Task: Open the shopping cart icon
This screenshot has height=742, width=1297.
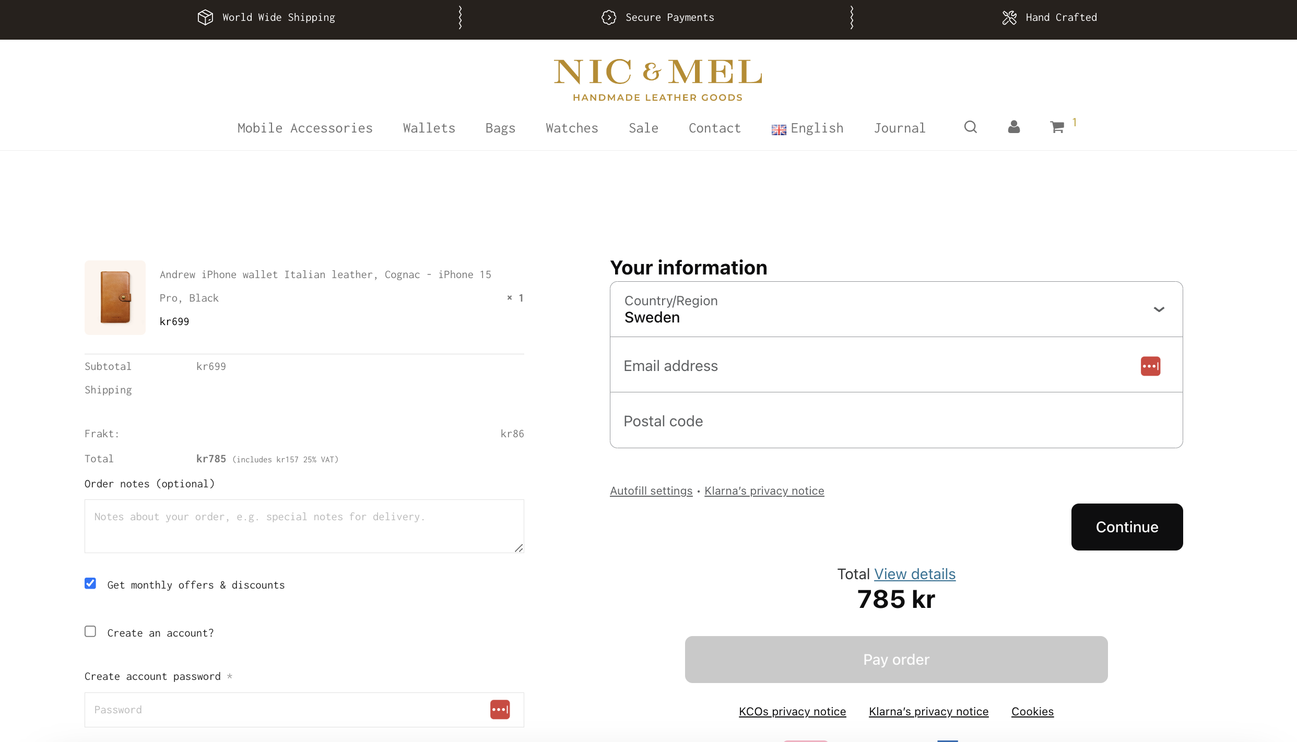Action: click(1057, 127)
